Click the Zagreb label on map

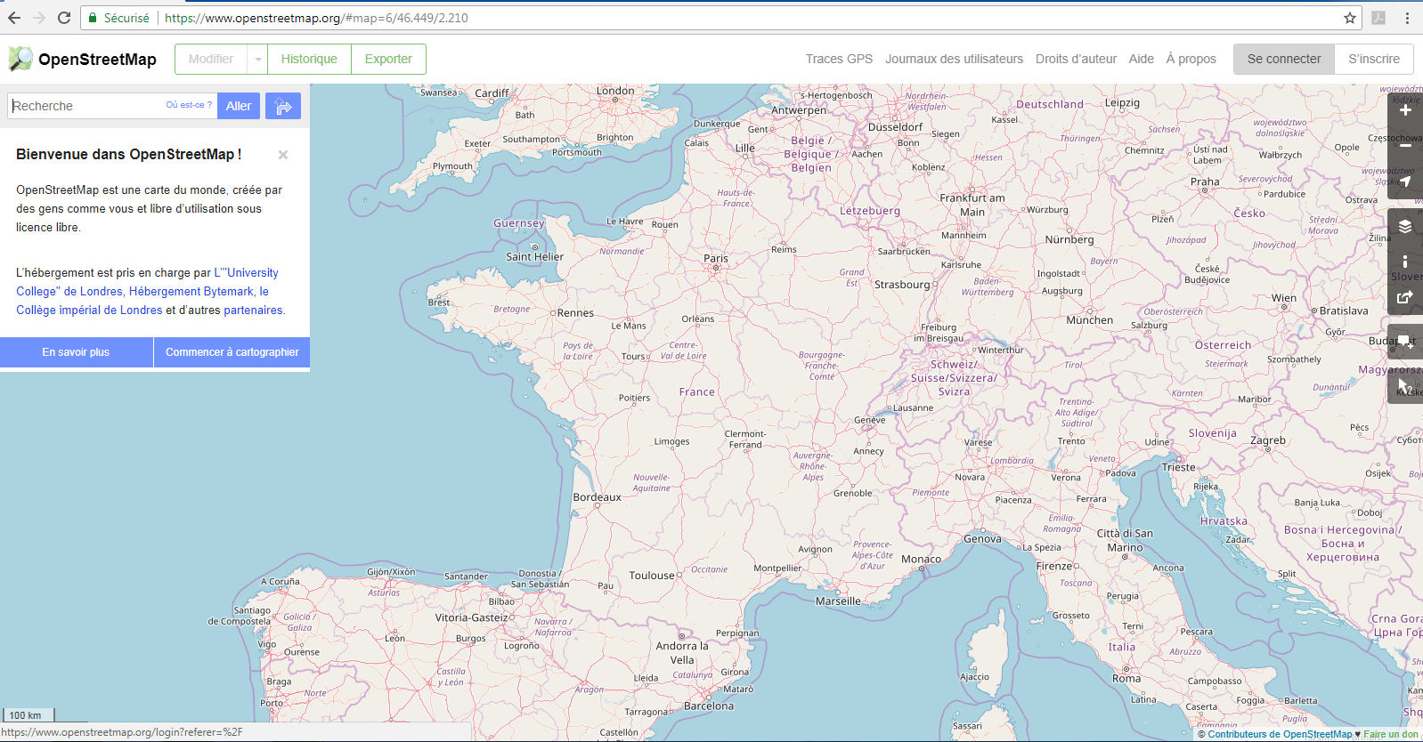[x=1268, y=440]
